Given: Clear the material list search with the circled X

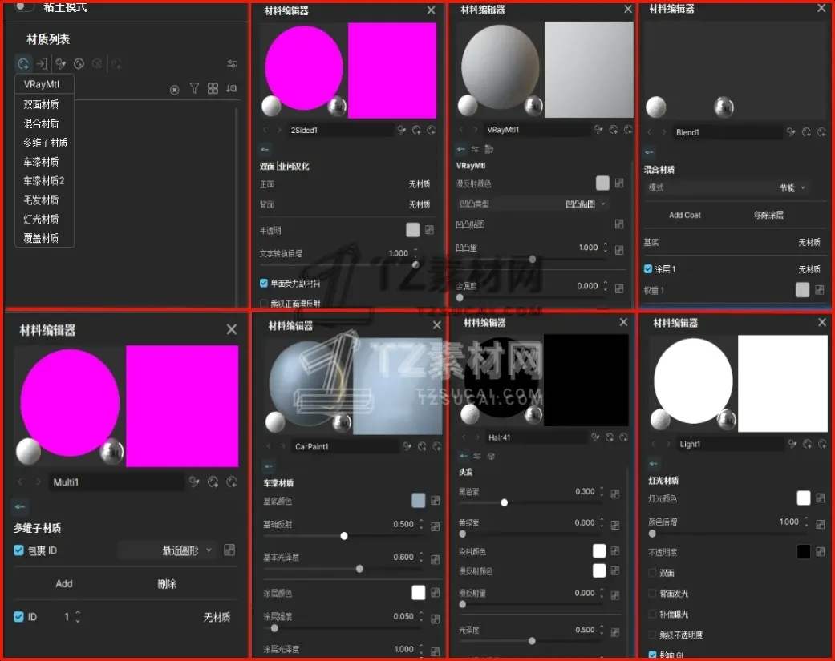Looking at the screenshot, I should [x=175, y=90].
